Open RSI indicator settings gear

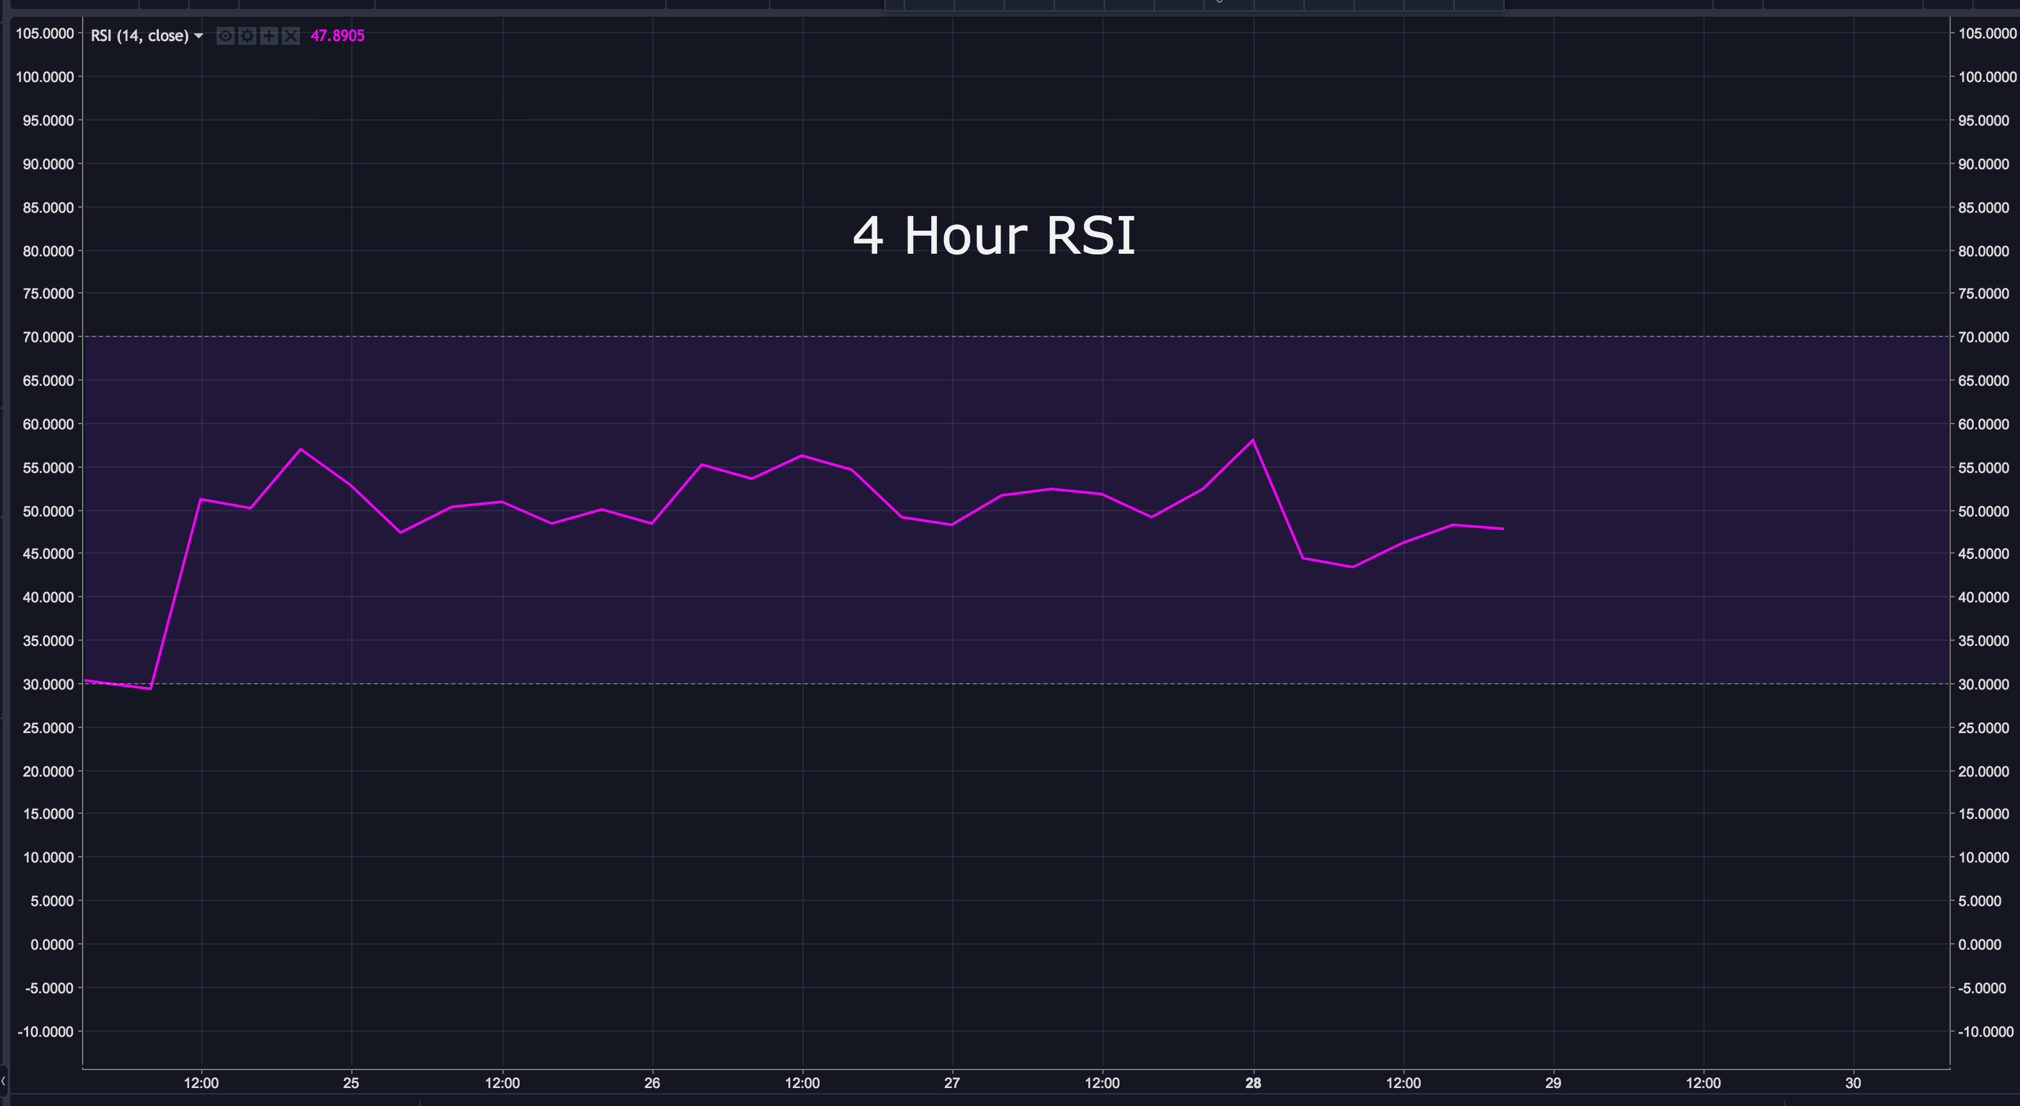coord(247,36)
